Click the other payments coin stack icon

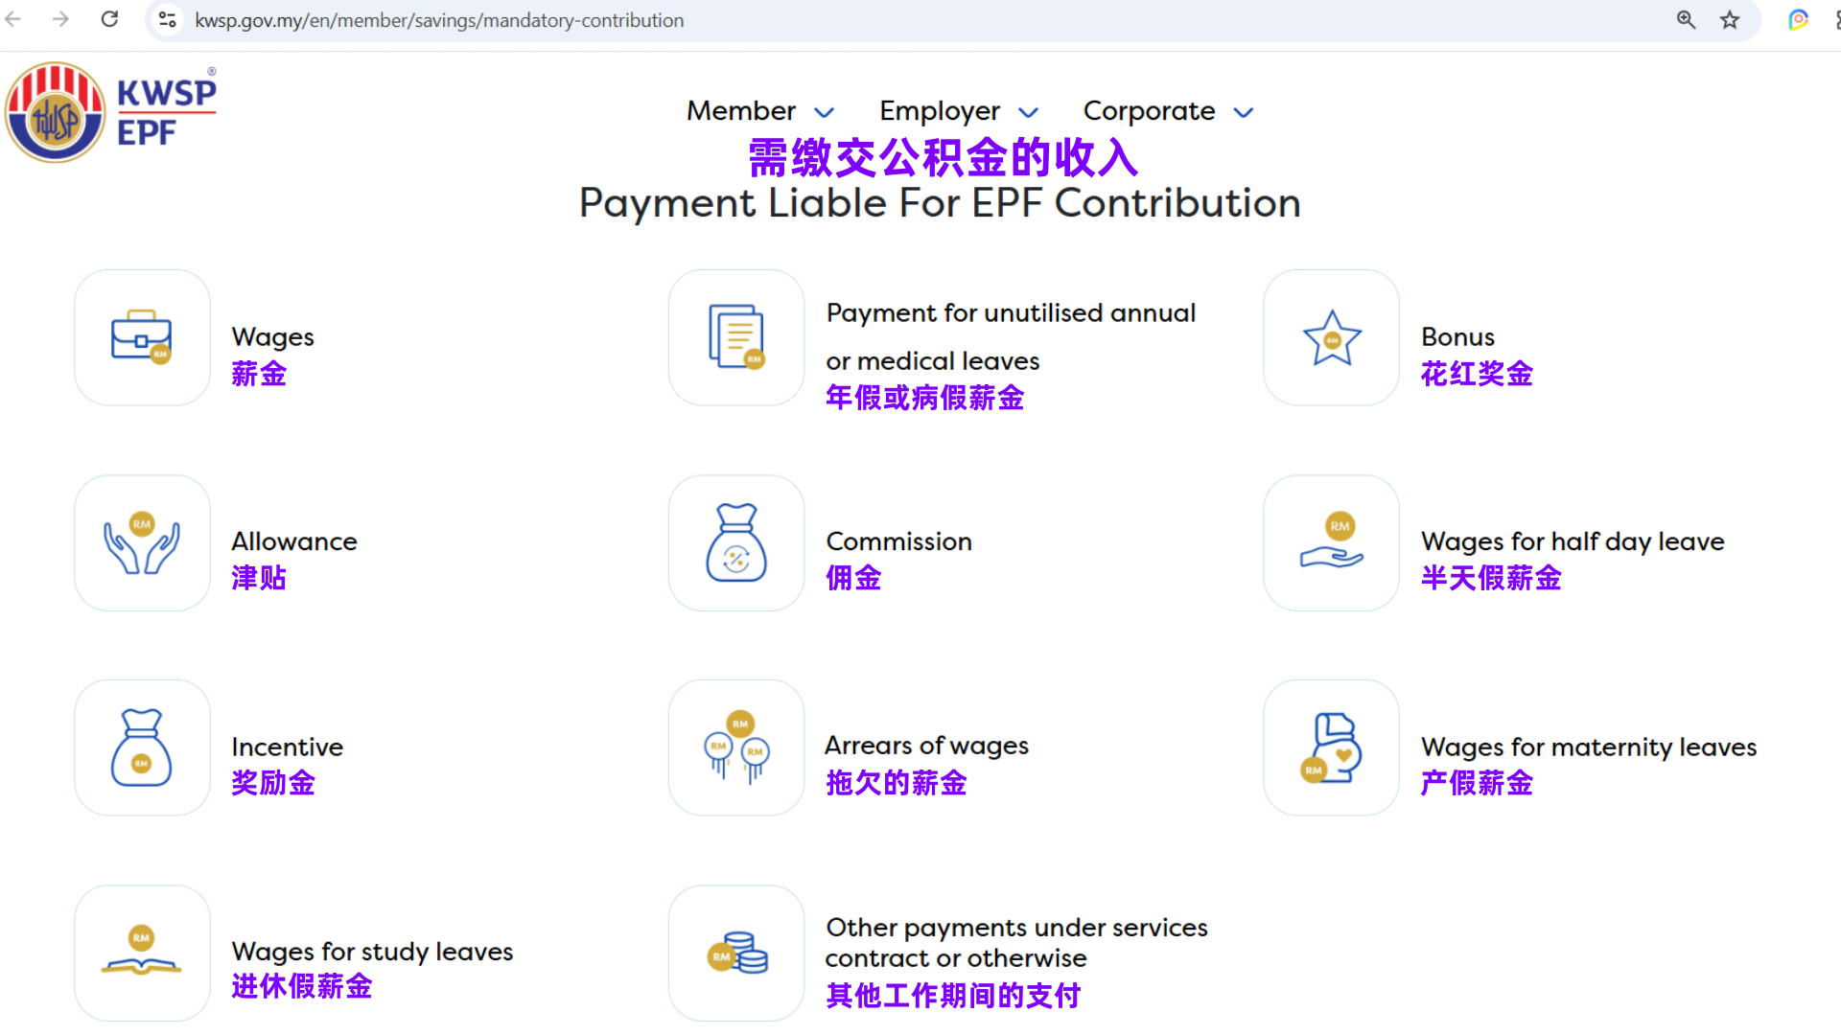(x=736, y=954)
